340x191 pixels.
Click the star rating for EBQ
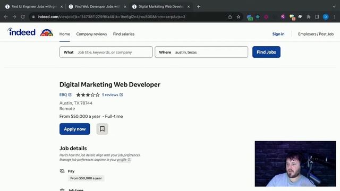tap(88, 94)
